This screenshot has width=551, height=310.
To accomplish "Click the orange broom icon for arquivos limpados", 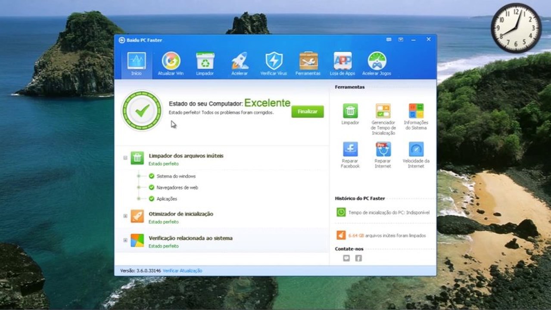I will [341, 236].
